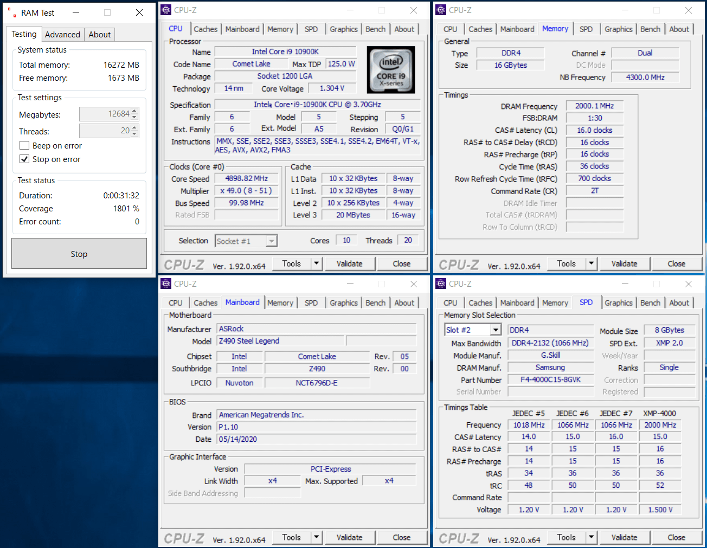Click the Threads field showing 20
Viewport: 707px width, 548px height.
click(106, 131)
